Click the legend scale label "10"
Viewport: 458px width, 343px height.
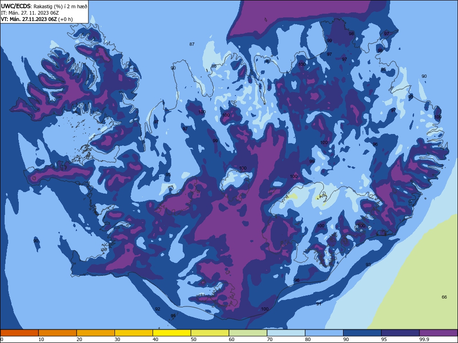pyautogui.click(x=41, y=339)
